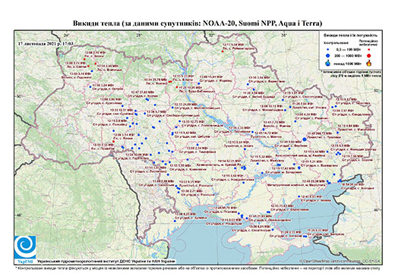The height and width of the screenshot is (279, 395).
Task: Click the red marker under 12:17 5,34 МВт
Action: pyautogui.click(x=223, y=52)
